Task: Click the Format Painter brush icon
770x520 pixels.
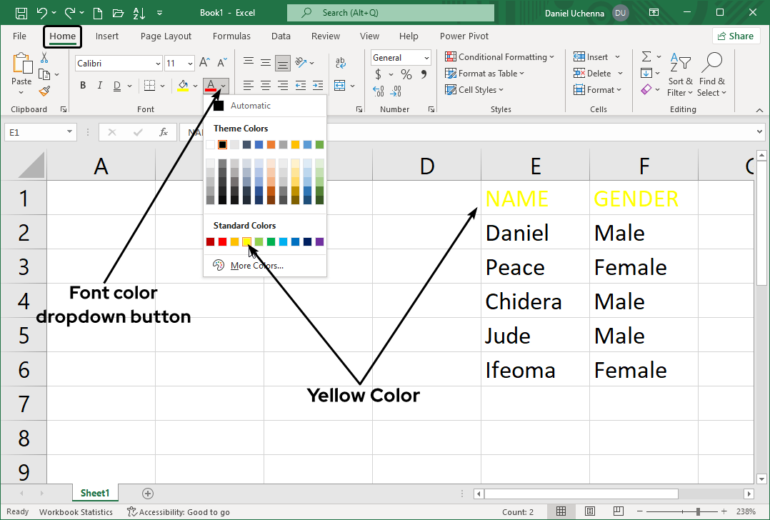Action: pyautogui.click(x=44, y=91)
